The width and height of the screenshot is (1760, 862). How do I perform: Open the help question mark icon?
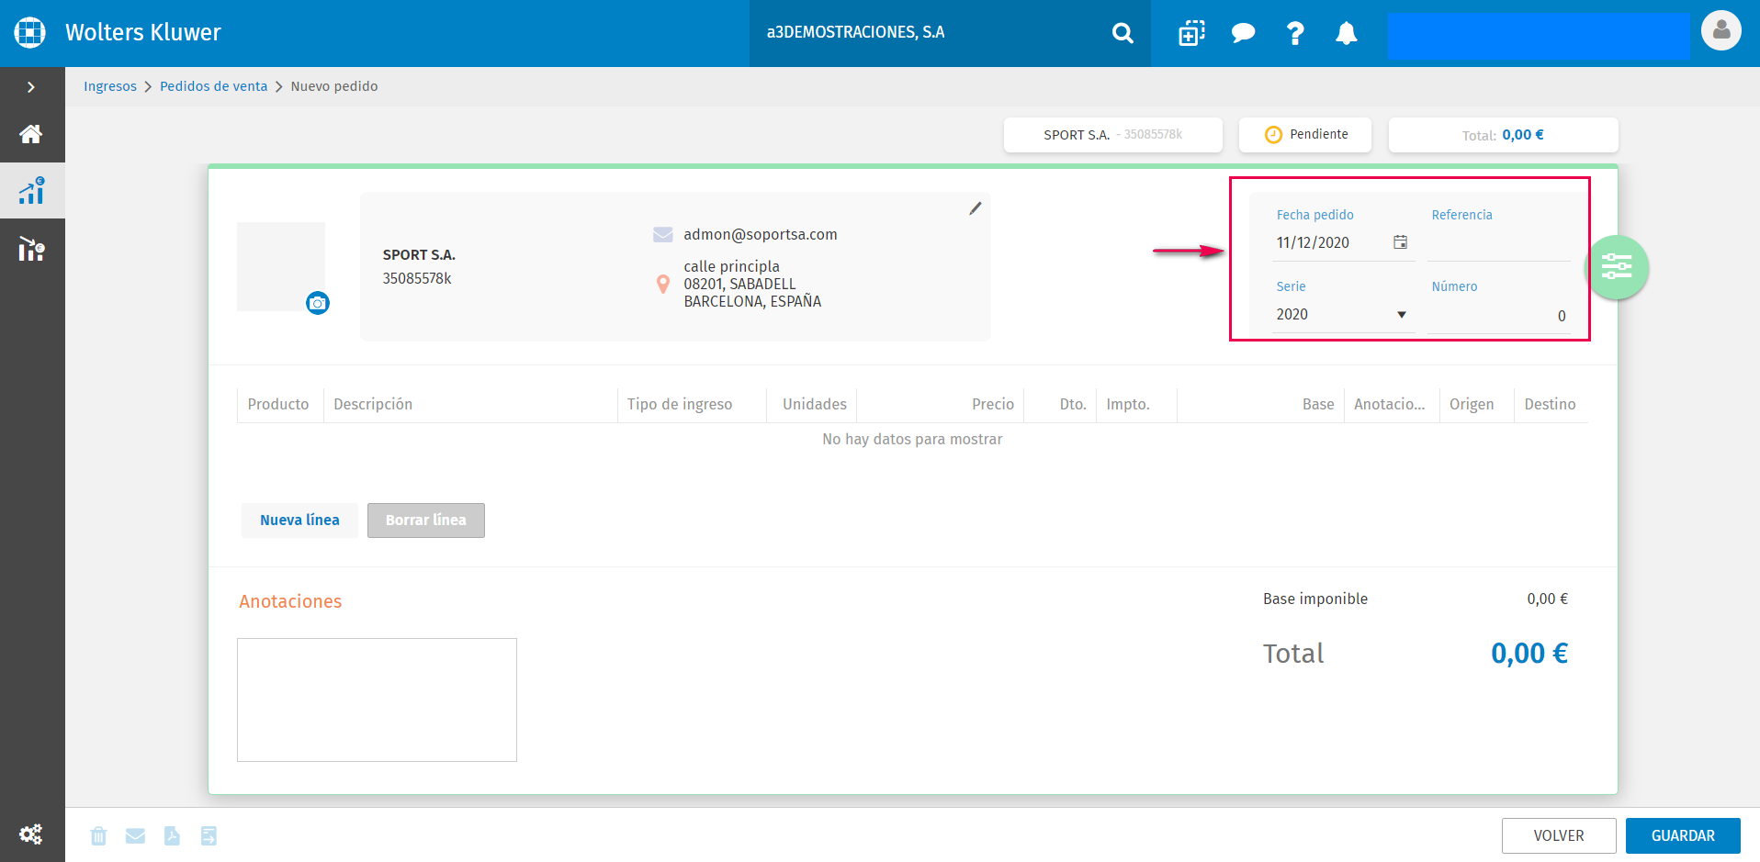tap(1295, 33)
